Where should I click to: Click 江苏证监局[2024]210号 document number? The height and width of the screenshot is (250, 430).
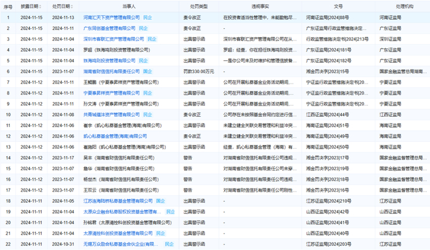(x=329, y=201)
